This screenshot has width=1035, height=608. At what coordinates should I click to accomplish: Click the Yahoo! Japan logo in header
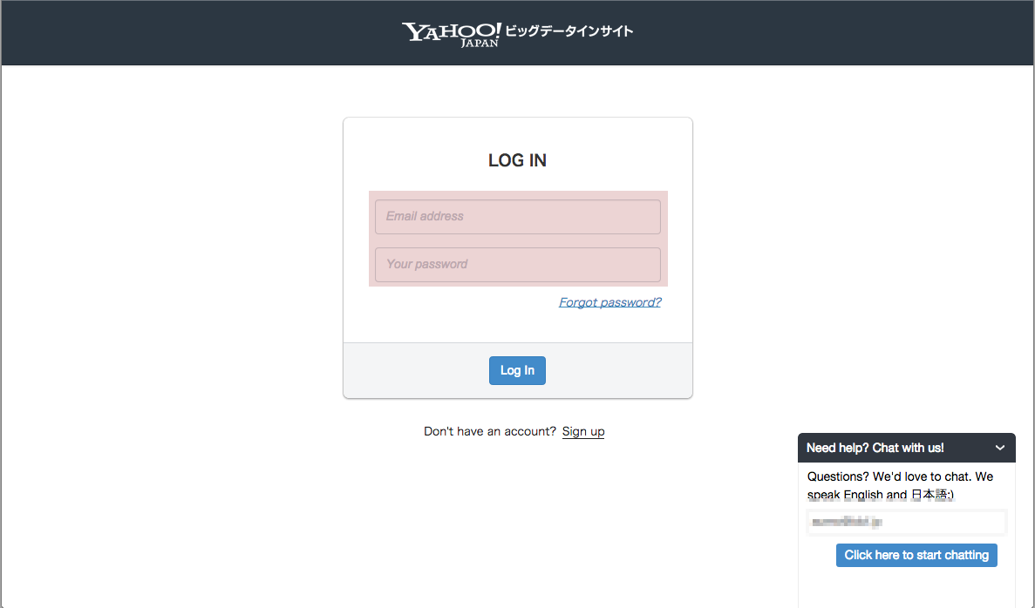(x=452, y=34)
